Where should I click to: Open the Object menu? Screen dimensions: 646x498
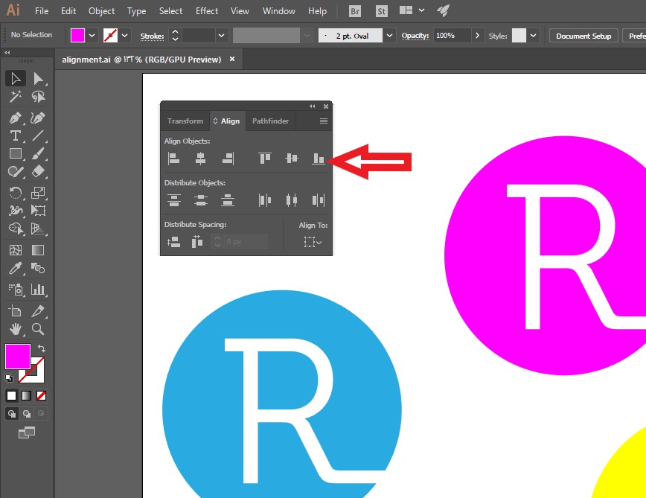coord(101,11)
